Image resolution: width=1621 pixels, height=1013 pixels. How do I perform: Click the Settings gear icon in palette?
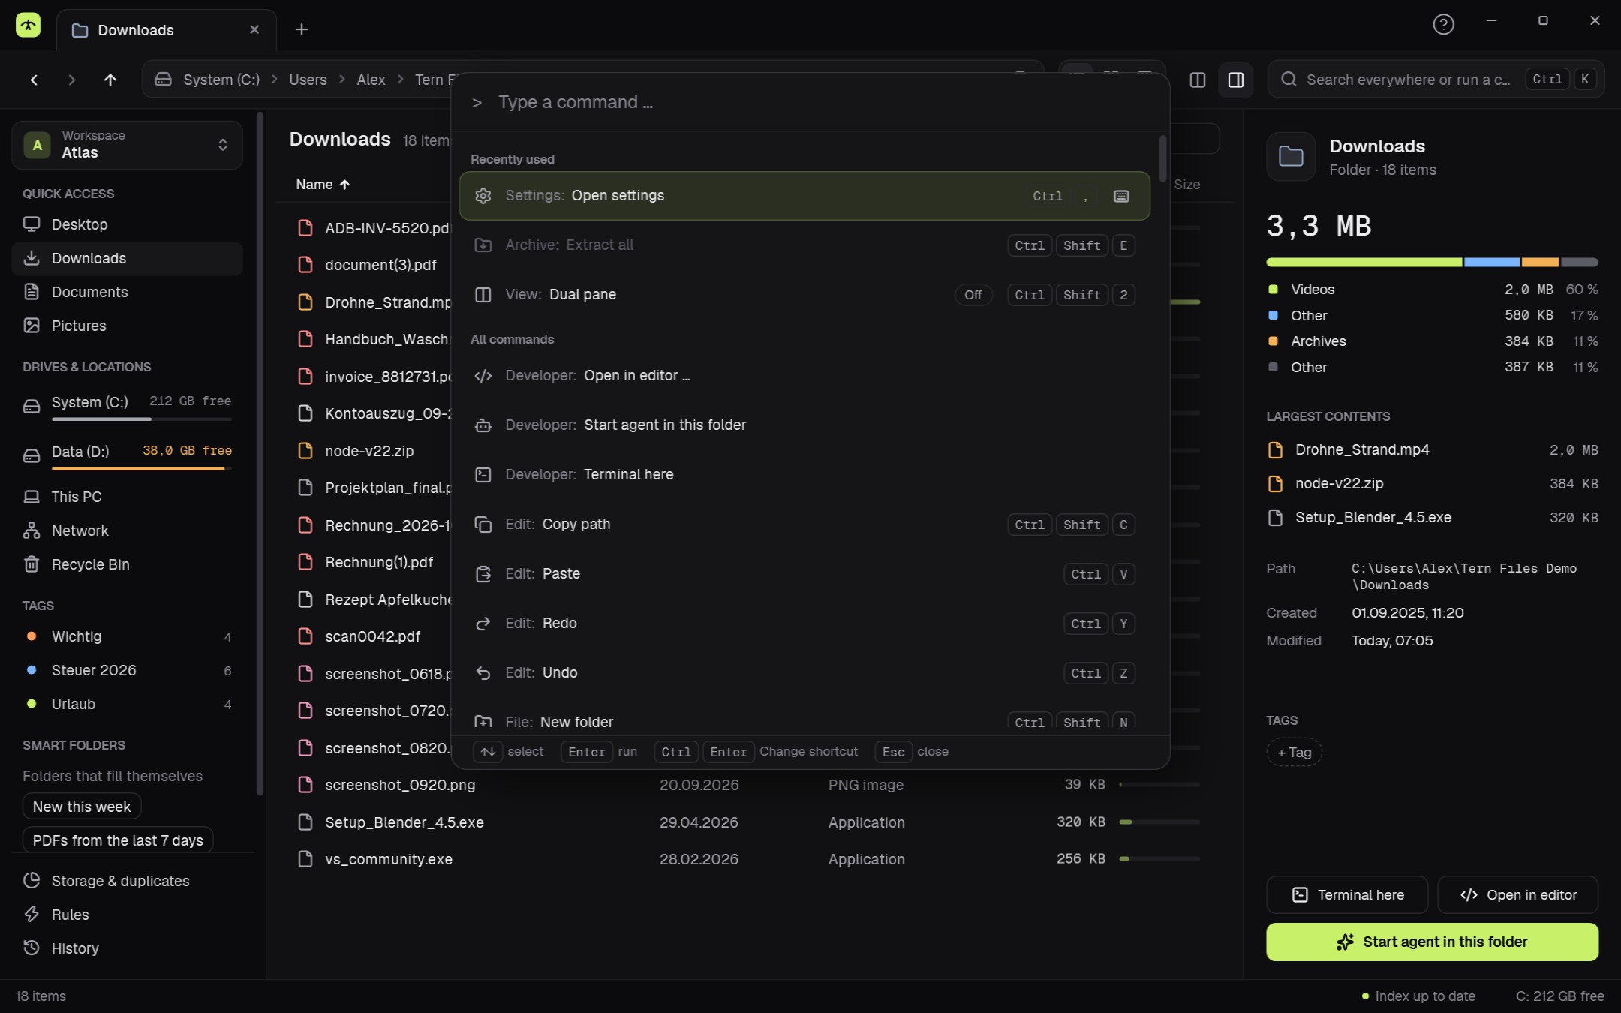(483, 196)
